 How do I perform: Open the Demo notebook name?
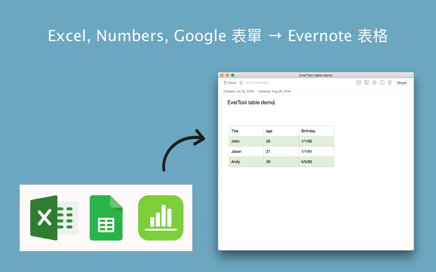[232, 83]
